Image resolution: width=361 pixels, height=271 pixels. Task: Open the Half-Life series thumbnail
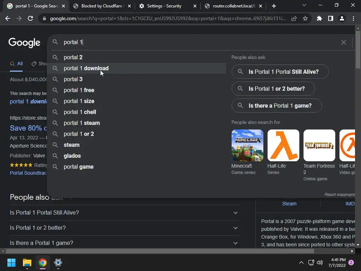[283, 145]
